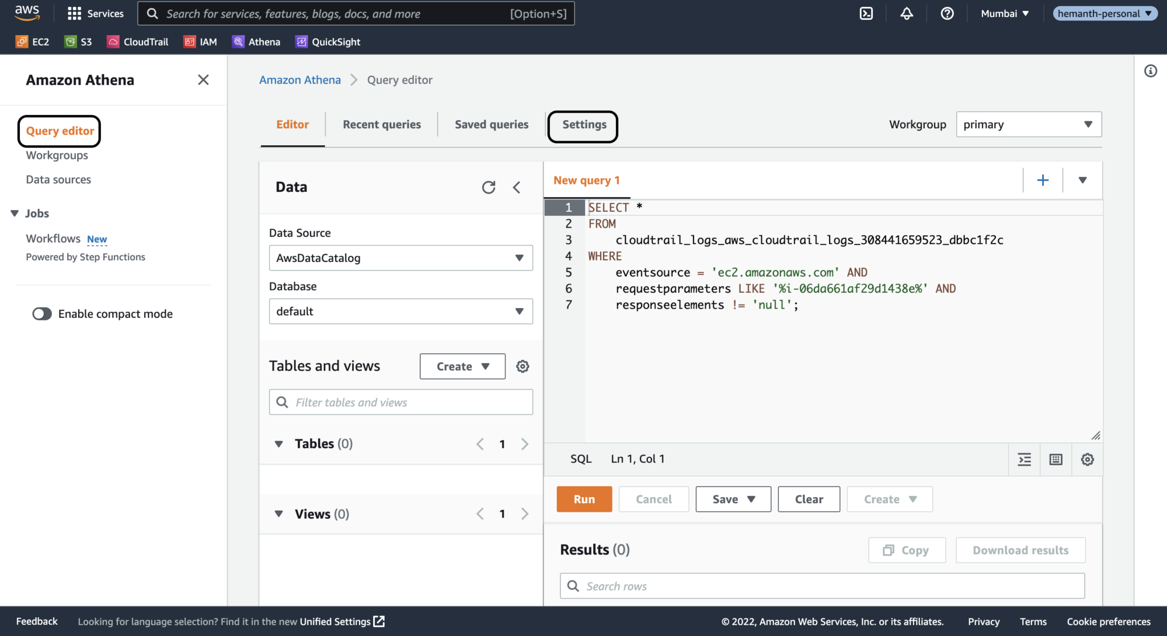This screenshot has height=636, width=1167.
Task: Open the Workgroup primary dropdown
Action: pos(1028,124)
